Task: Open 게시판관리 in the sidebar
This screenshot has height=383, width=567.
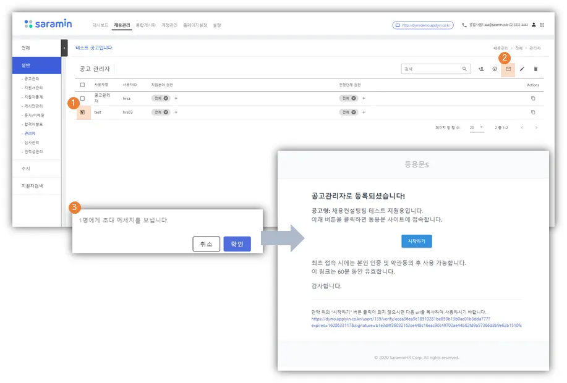Action: tap(33, 106)
